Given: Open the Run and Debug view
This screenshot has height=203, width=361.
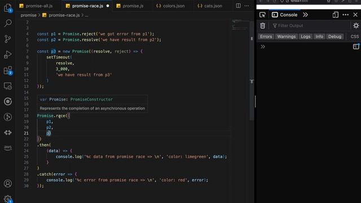Looking at the screenshot, I should tap(8, 55).
